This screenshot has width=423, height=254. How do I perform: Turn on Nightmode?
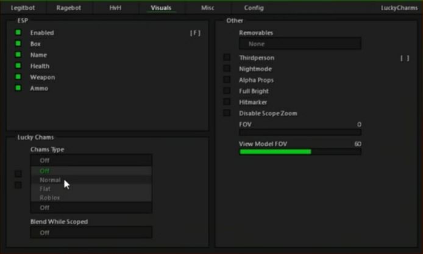click(x=227, y=68)
